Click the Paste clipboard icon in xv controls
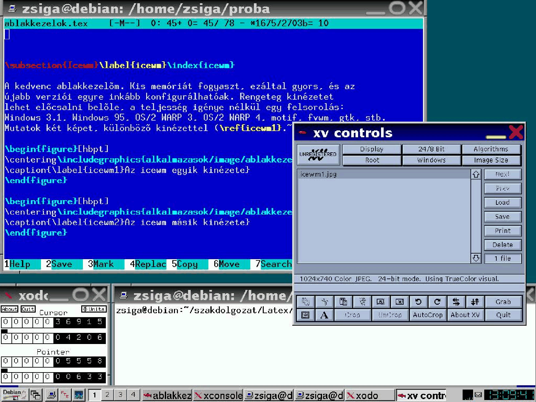 pyautogui.click(x=343, y=301)
